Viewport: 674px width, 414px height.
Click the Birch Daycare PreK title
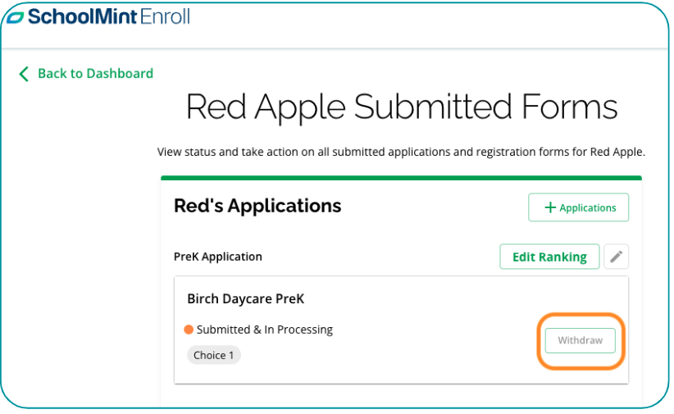245,299
